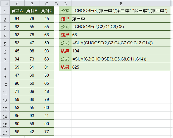Click the 結果 label in row 6
Viewport: 173px width, 138px height.
[x=65, y=51]
